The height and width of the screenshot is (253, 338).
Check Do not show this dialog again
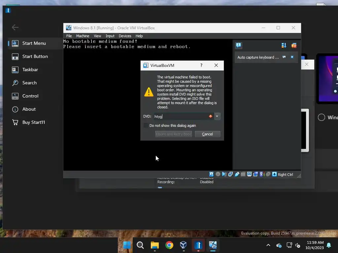tap(146, 126)
